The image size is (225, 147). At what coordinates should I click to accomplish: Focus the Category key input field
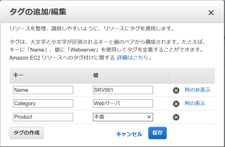click(43, 103)
